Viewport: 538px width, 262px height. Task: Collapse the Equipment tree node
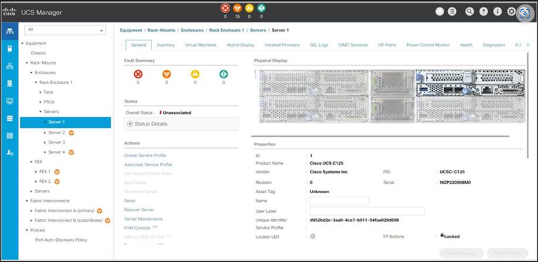23,43
